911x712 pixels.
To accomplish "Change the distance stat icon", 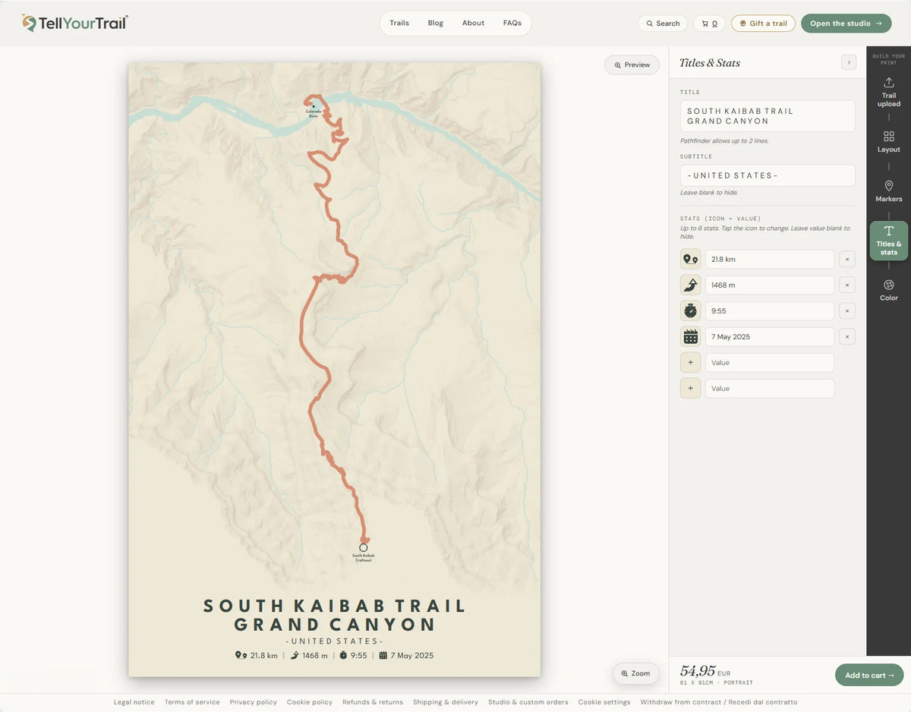I will (690, 259).
